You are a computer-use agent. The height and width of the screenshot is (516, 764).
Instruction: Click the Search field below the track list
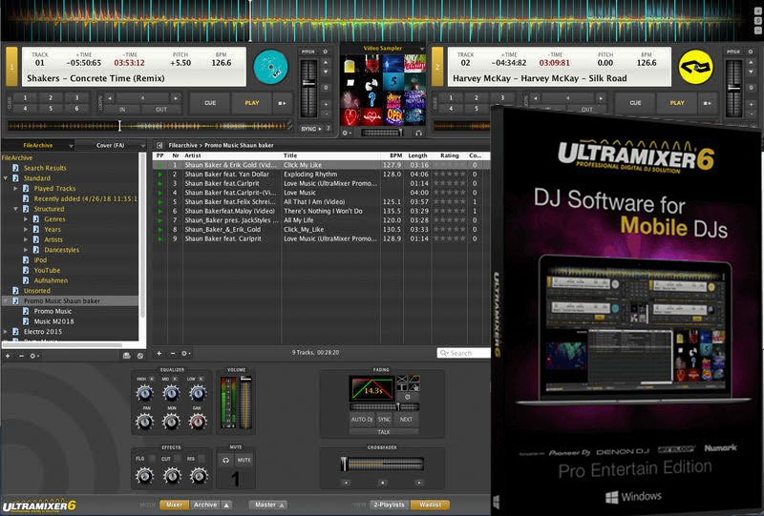click(464, 353)
